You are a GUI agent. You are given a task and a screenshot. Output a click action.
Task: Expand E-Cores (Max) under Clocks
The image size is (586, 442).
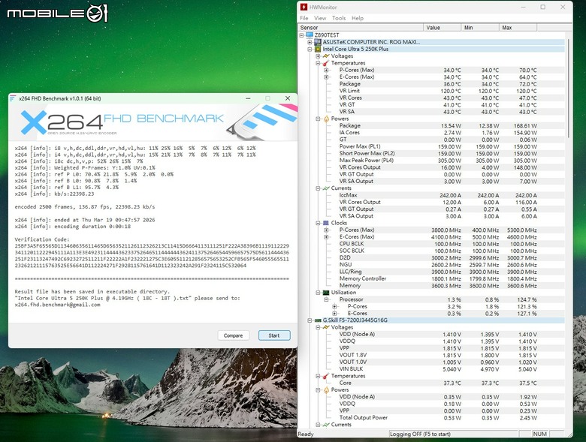point(326,236)
